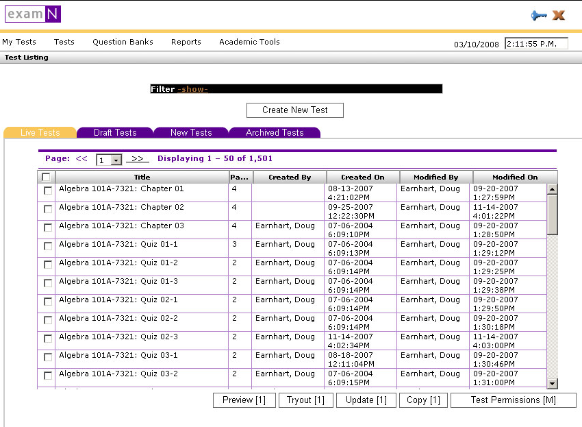Open the Archived Tests tab

tap(274, 132)
